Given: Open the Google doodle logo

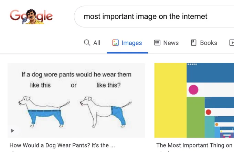Looking at the screenshot, I should [31, 17].
